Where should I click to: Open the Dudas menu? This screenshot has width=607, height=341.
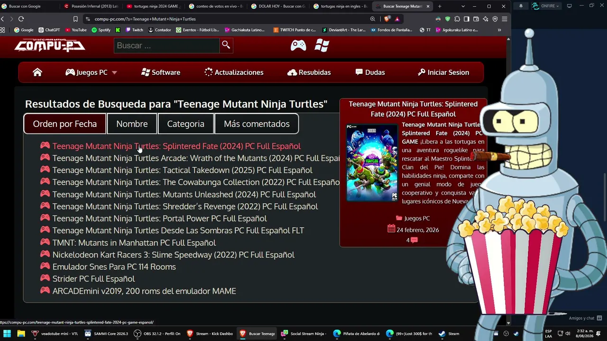pos(370,72)
